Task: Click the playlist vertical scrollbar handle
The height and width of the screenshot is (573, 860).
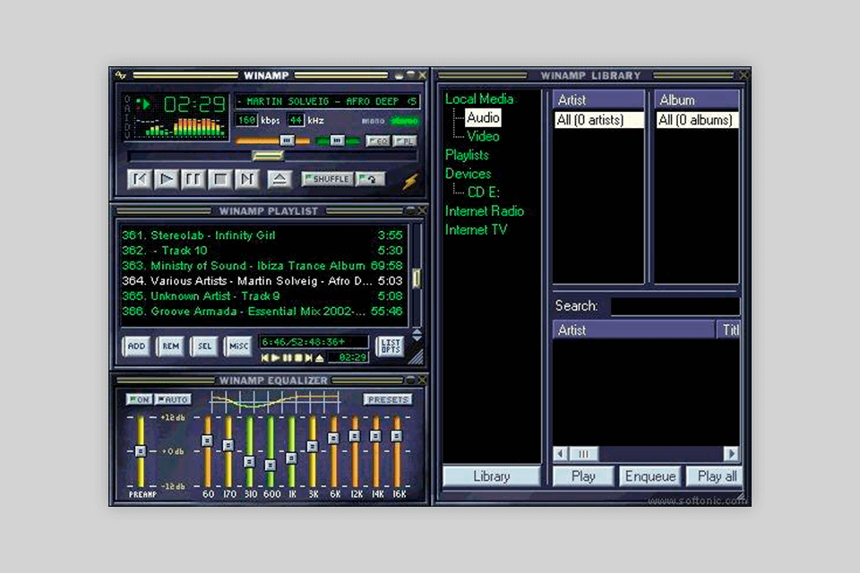Action: [x=417, y=278]
